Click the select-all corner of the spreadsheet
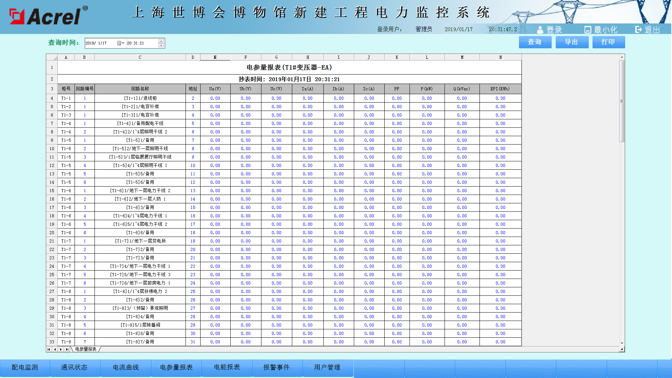672x378 pixels. [52, 57]
